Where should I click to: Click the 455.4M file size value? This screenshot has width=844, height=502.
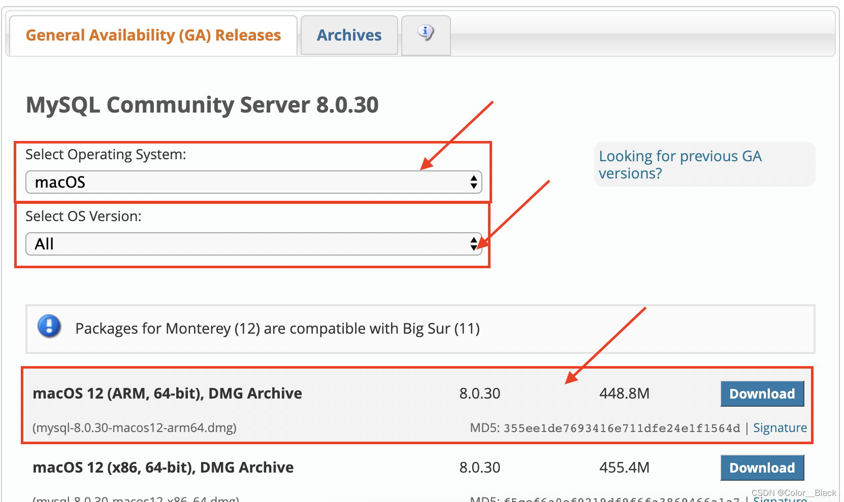click(x=624, y=468)
